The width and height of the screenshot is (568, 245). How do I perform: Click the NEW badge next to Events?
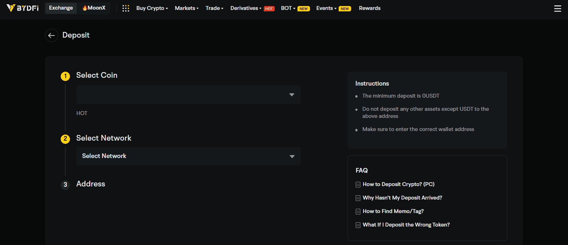coord(345,9)
